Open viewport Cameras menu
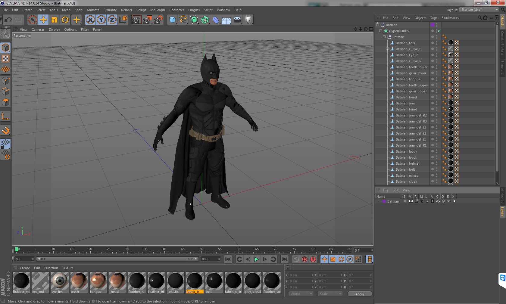Viewport: 506px width, 304px height. (38, 29)
